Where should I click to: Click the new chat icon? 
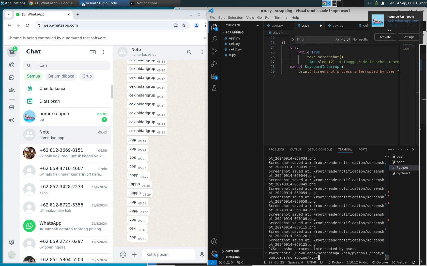coord(93,52)
